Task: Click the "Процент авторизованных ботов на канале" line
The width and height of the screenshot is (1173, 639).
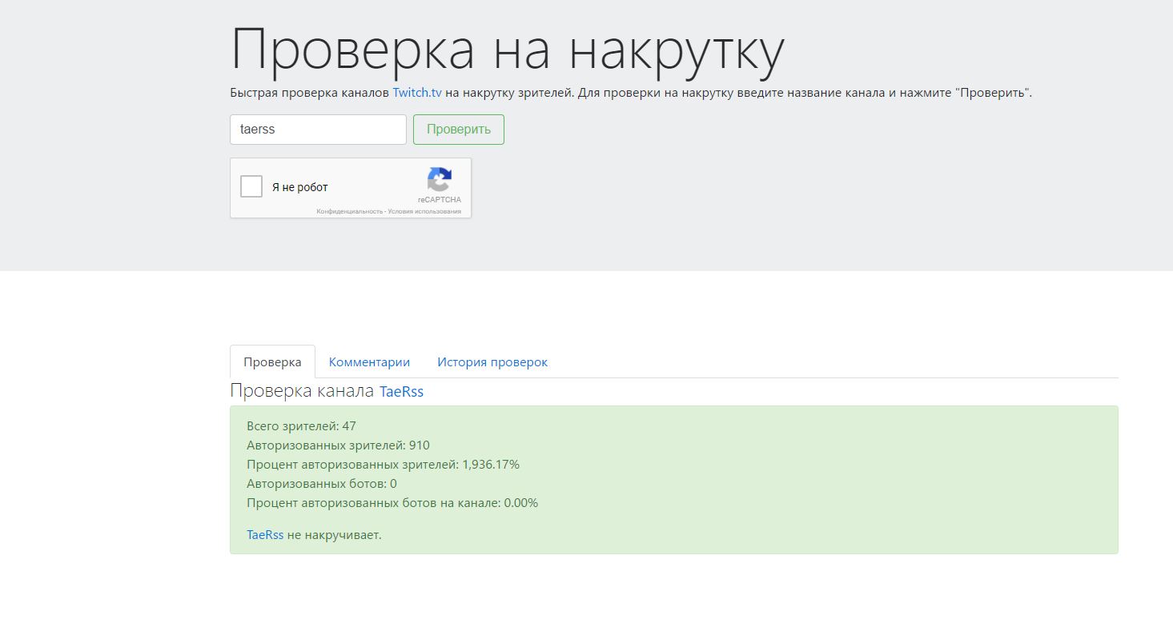Action: (392, 503)
